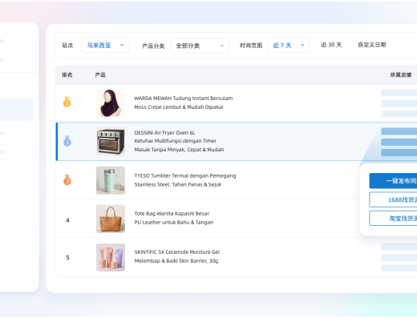The image size is (417, 318).
Task: Click the 产品分类 filter label
Action: pos(153,46)
